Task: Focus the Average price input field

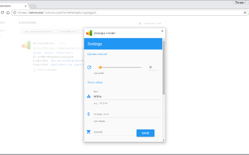Action: click(127, 114)
